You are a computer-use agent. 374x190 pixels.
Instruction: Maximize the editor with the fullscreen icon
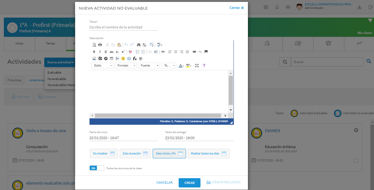(x=197, y=66)
